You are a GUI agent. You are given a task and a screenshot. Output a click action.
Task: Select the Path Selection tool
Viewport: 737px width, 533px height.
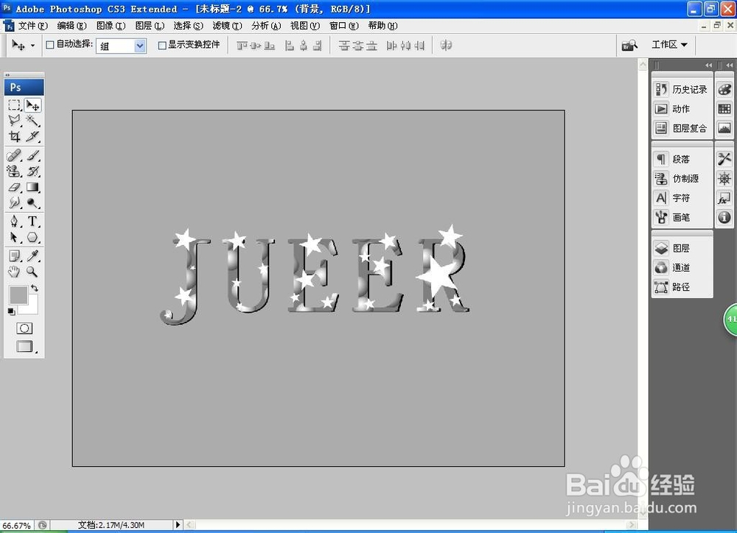pyautogui.click(x=14, y=237)
